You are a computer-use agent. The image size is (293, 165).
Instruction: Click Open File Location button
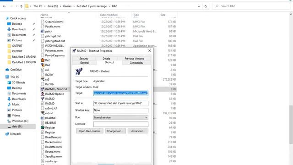(x=90, y=131)
